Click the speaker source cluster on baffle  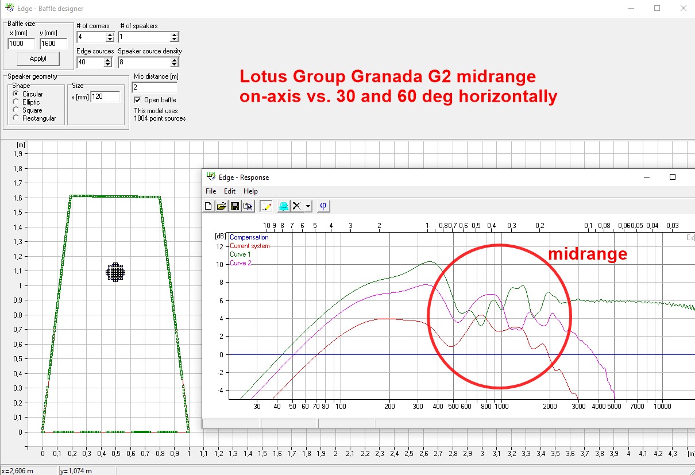pos(115,272)
